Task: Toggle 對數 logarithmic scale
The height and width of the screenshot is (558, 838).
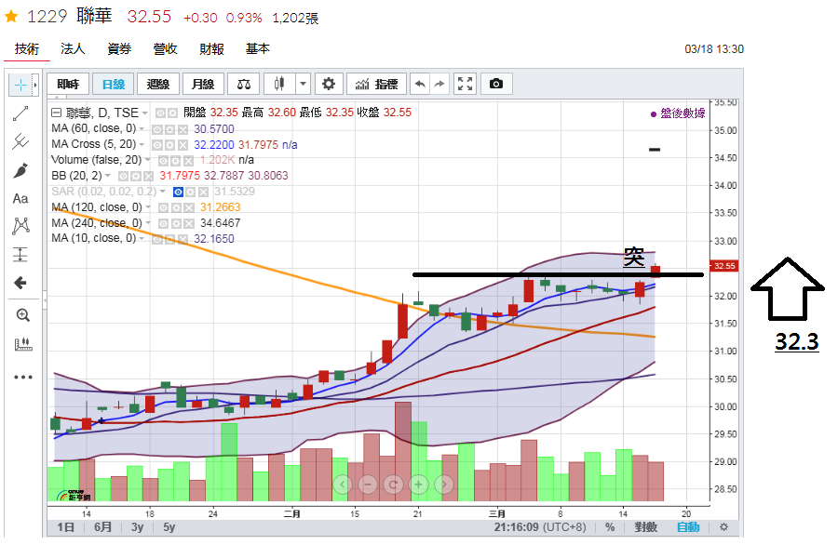Action: tap(645, 527)
